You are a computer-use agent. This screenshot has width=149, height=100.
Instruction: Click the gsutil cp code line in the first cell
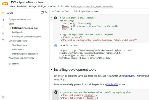tap(98, 40)
